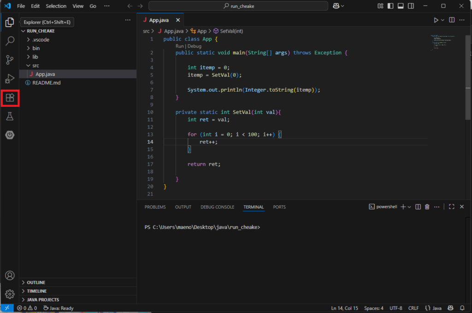Close the App.java editor tab

tap(178, 20)
